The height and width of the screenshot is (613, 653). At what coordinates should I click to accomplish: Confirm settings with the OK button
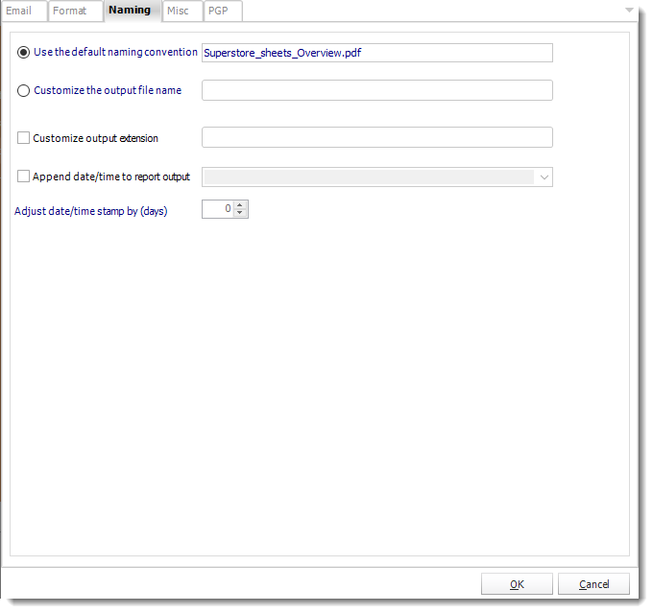[x=517, y=584]
